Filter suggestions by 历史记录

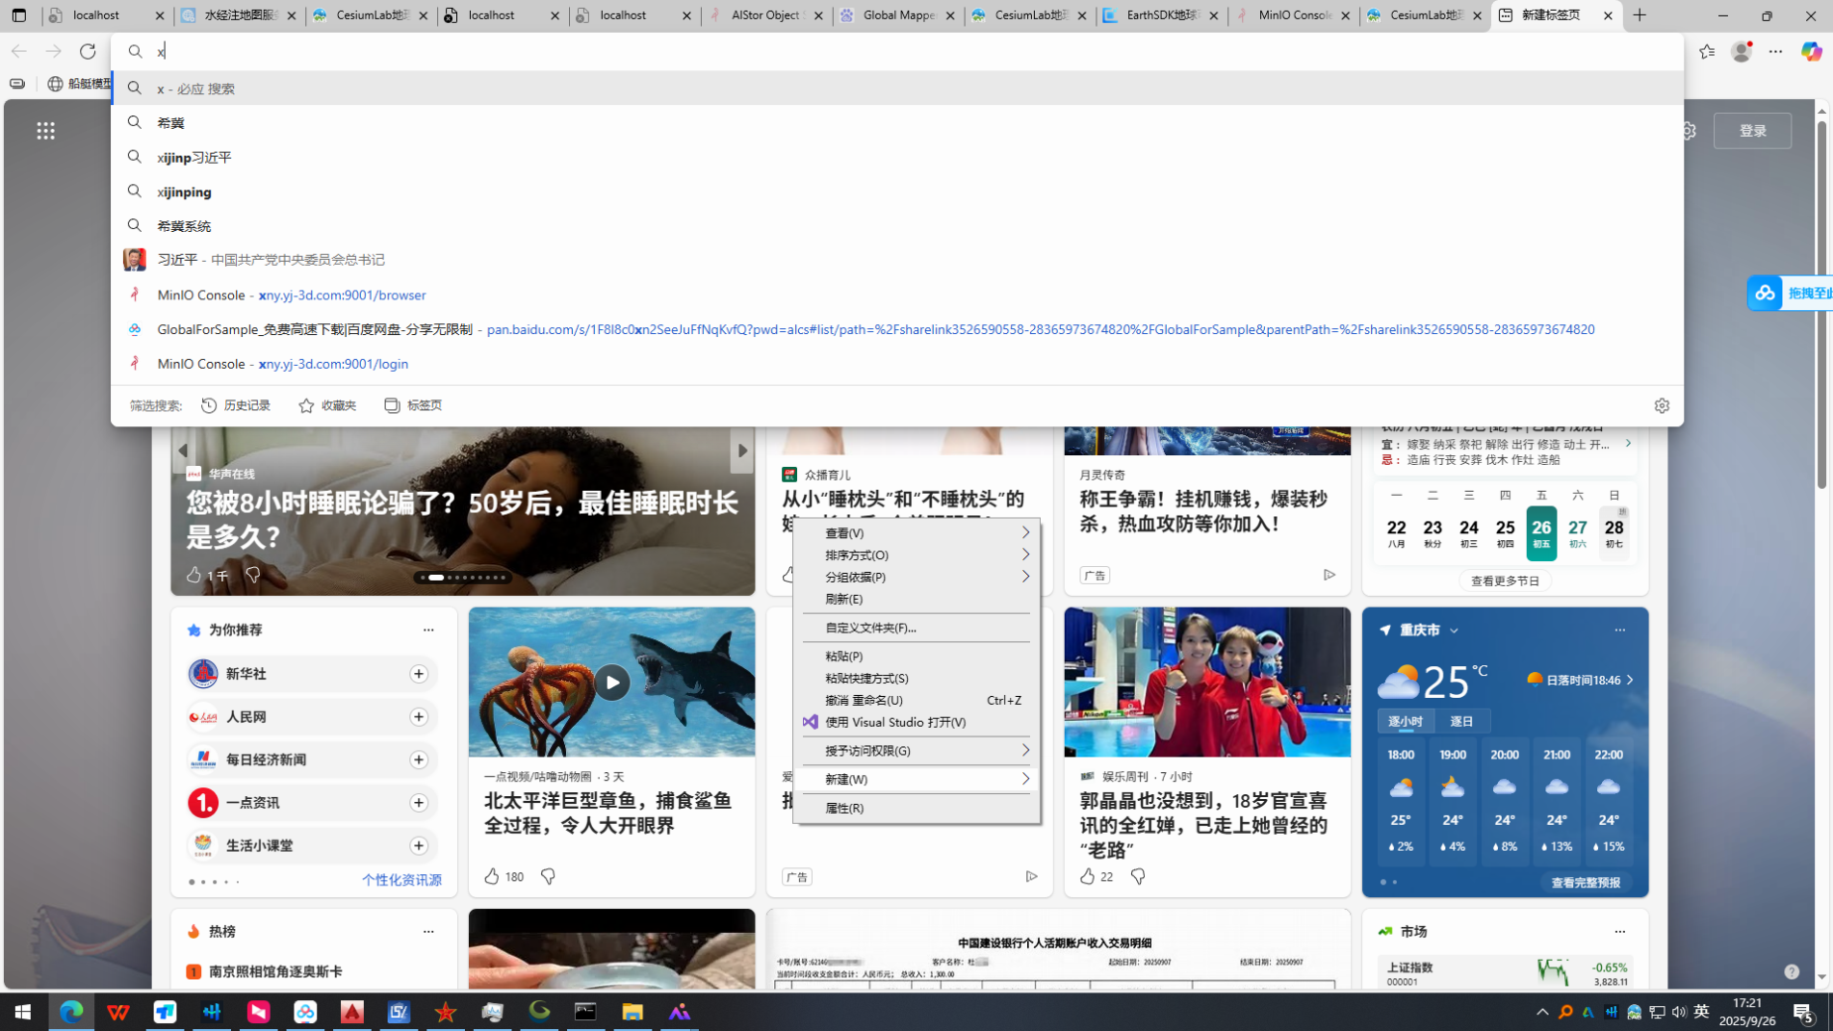click(x=236, y=405)
